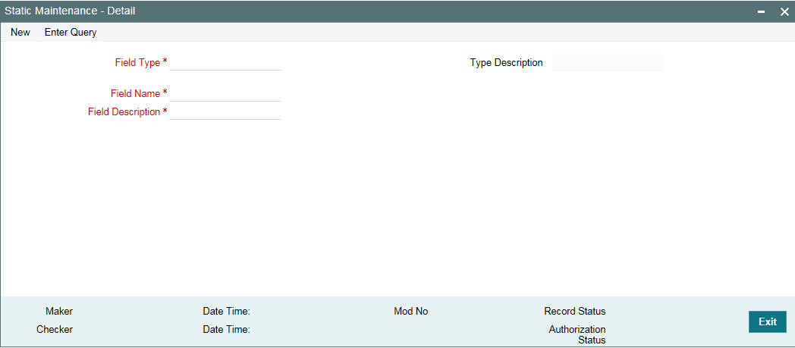Click the Type Description field
This screenshot has width=795, height=348.
tap(608, 63)
